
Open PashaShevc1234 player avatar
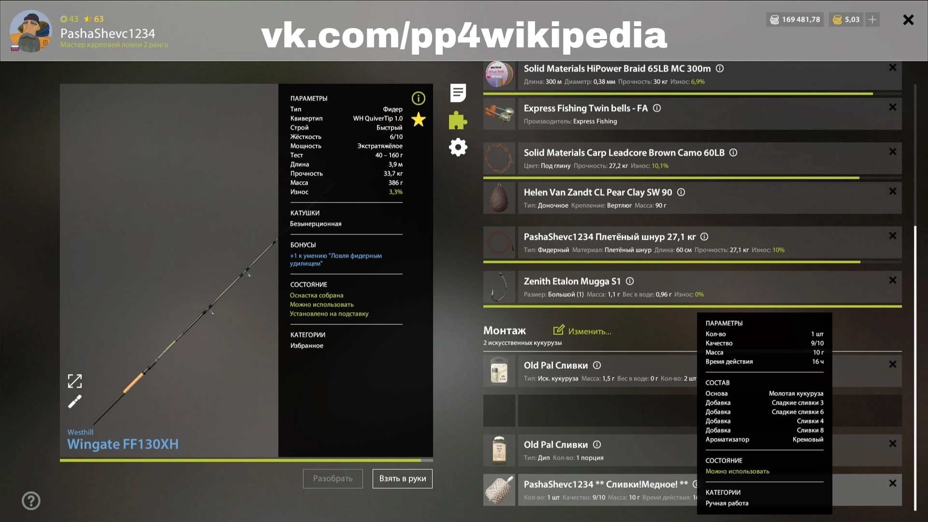click(30, 31)
